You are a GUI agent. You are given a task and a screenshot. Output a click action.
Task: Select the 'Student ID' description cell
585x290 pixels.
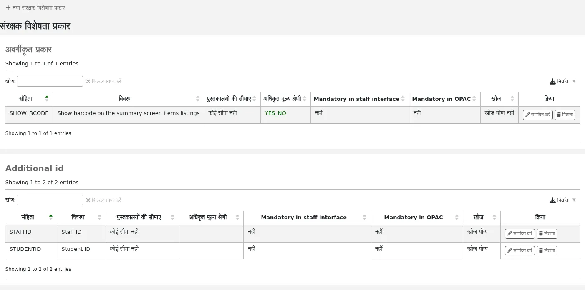point(81,250)
